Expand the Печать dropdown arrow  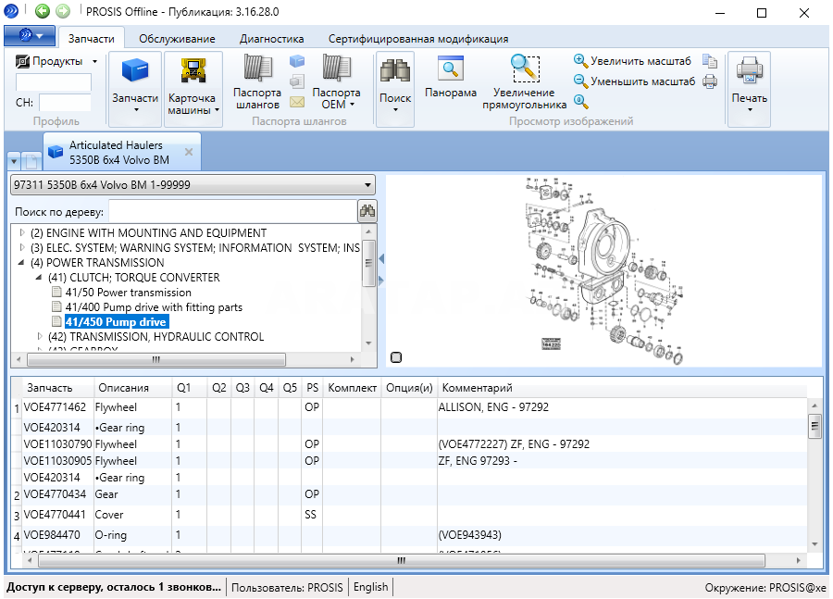(750, 110)
